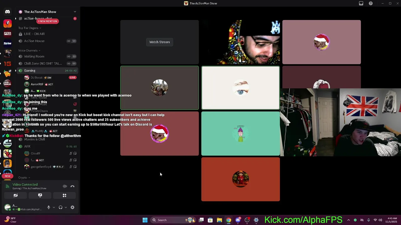Open the Batman mask server icon

(8, 163)
